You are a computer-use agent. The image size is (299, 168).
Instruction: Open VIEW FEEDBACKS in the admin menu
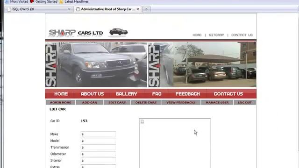coord(181,103)
